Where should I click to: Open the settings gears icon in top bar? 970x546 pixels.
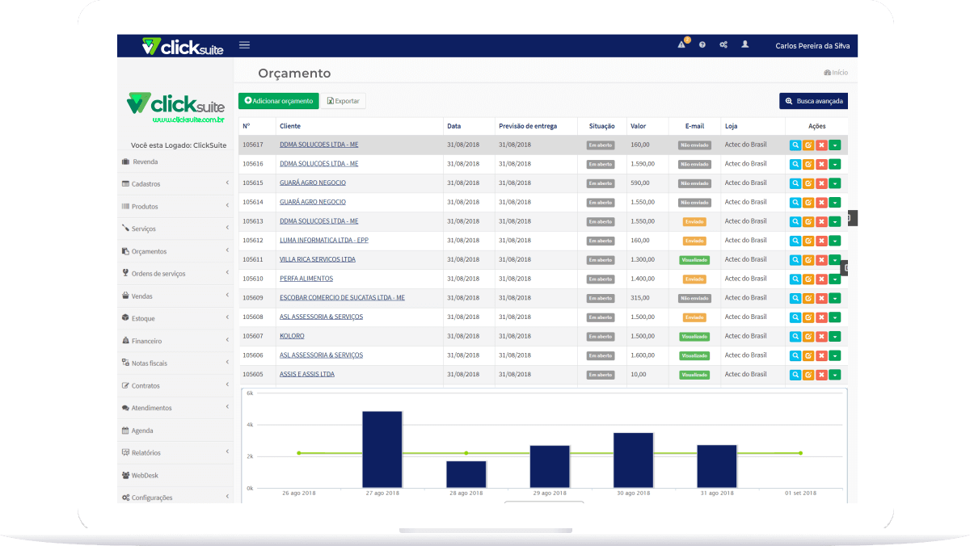tap(723, 45)
